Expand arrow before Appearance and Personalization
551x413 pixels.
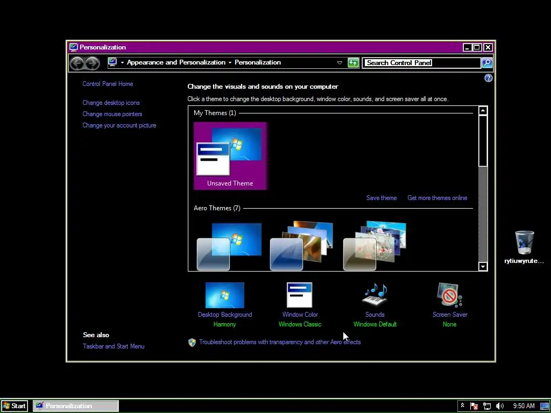click(122, 62)
